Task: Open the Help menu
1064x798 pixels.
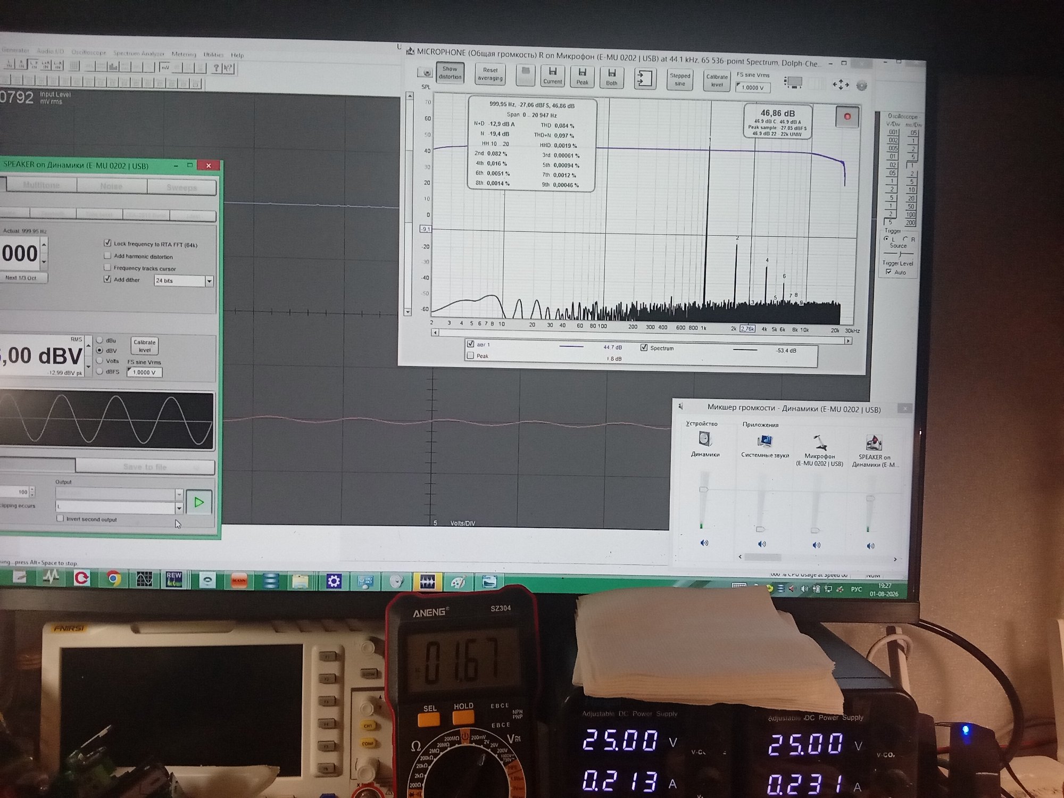Action: [237, 55]
